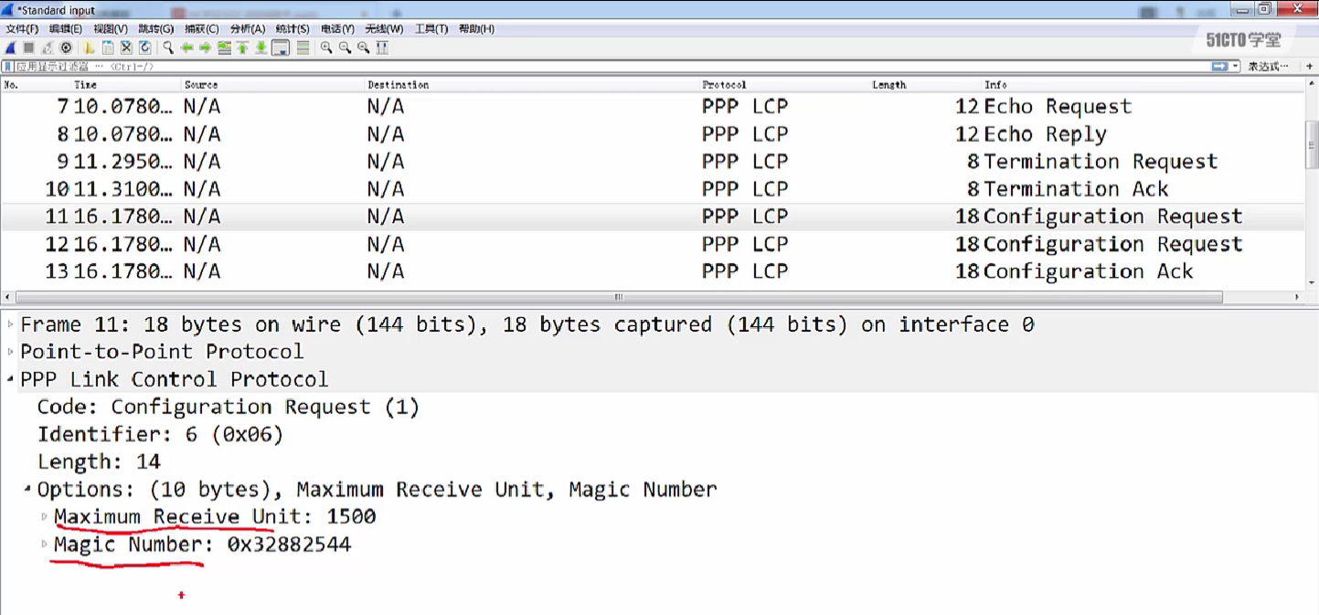
Task: Jump to the last packet
Action: coord(260,48)
